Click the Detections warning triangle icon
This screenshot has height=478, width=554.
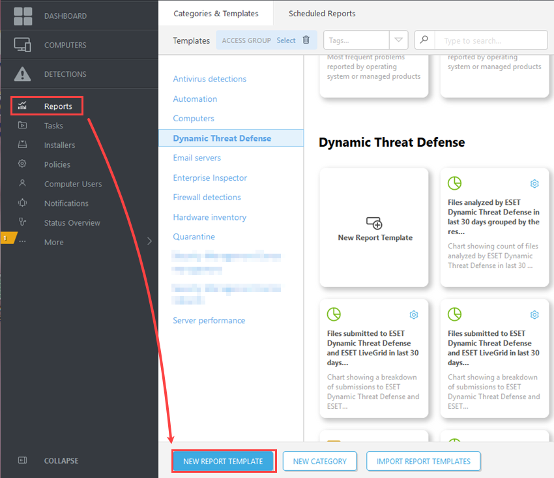(22, 74)
